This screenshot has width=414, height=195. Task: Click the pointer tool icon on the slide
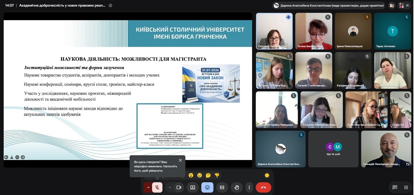[x=12, y=157]
